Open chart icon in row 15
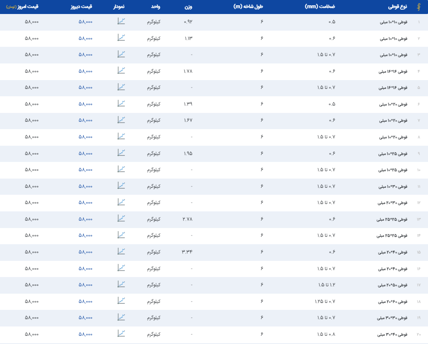This screenshot has height=344, width=428. tap(121, 251)
